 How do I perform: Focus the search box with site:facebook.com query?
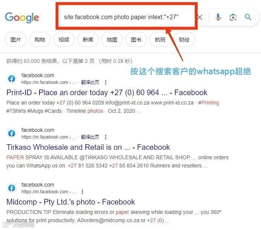pyautogui.click(x=126, y=17)
